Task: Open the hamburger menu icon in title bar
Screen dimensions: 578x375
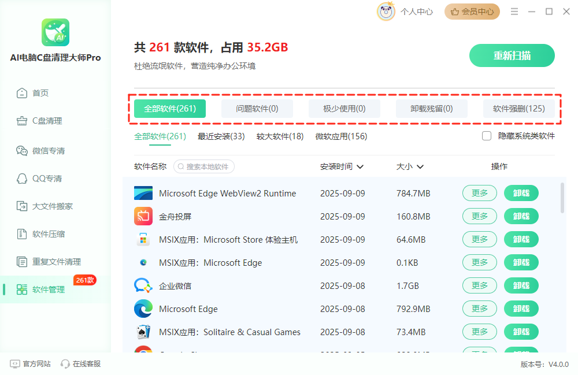Action: [514, 12]
